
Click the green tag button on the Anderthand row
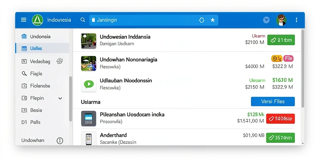coord(280,138)
